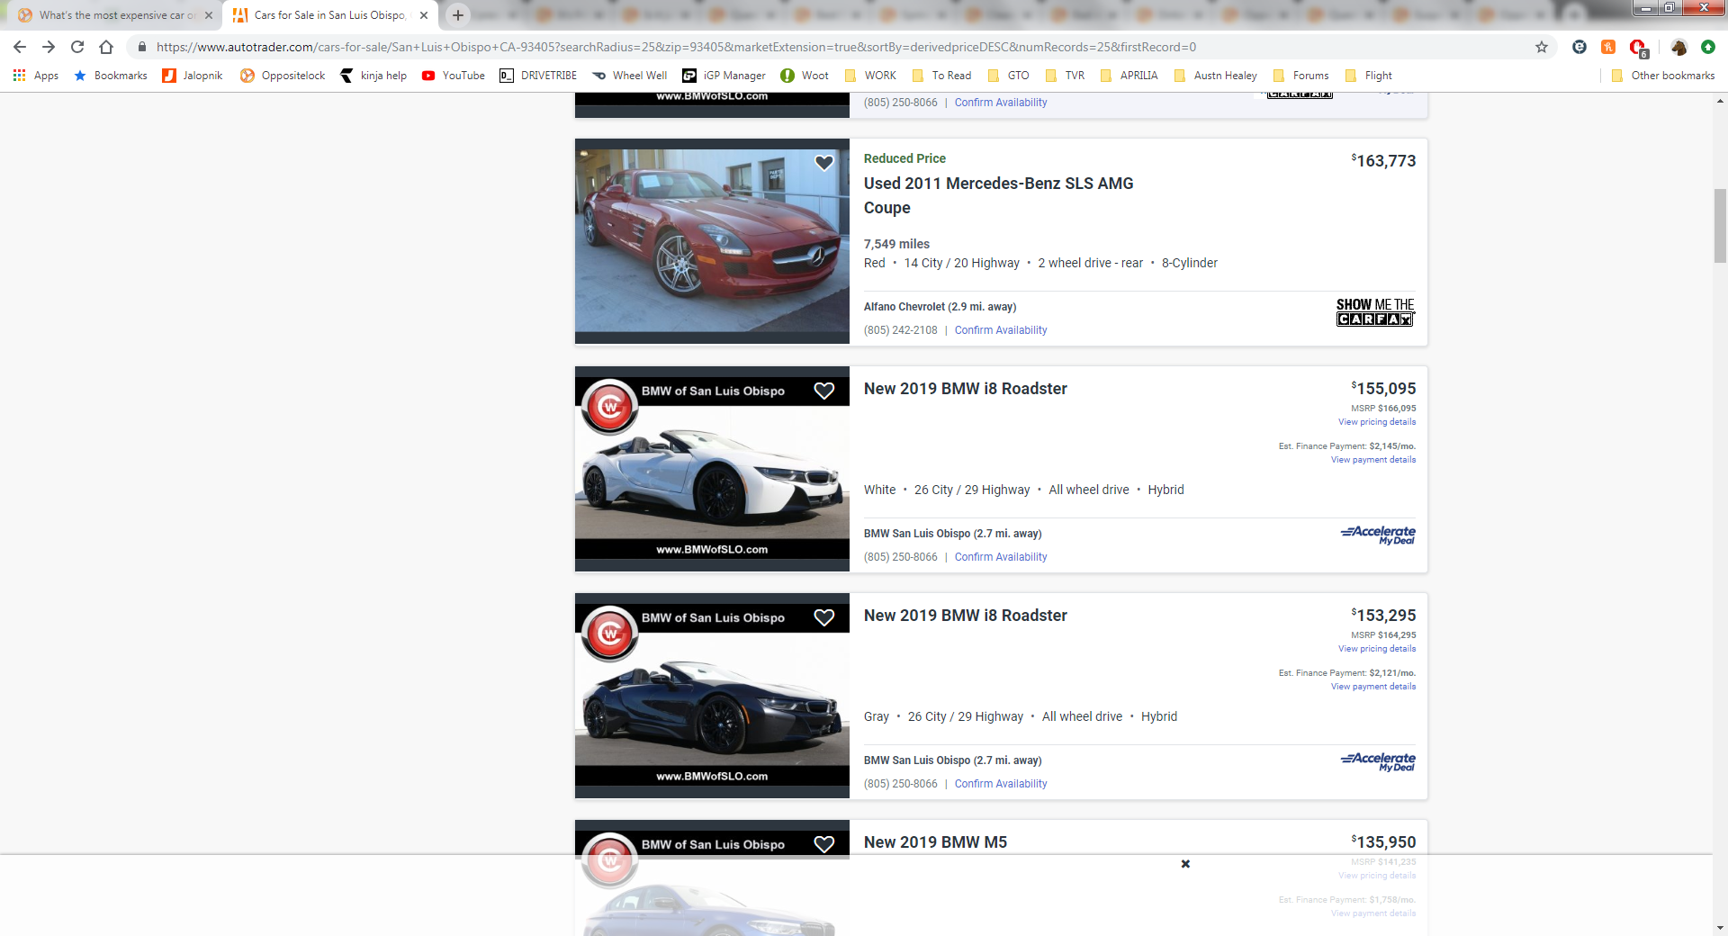Close the 'What's the most expensive car' tab

(209, 15)
